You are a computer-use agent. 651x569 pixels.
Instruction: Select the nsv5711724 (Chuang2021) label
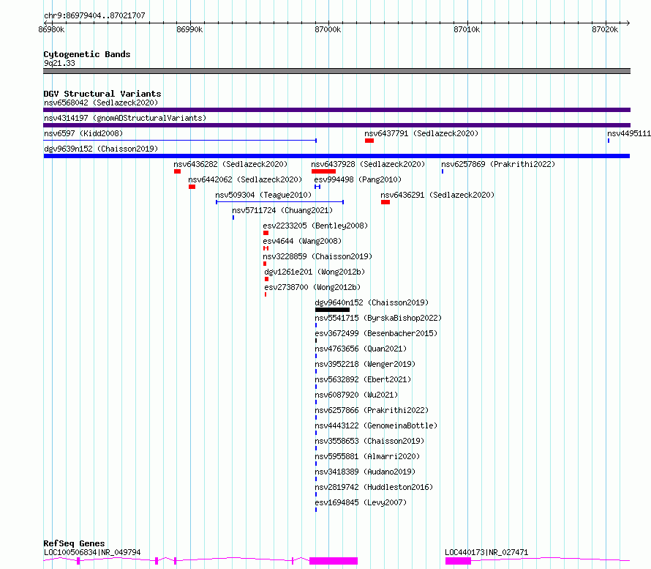click(x=282, y=210)
